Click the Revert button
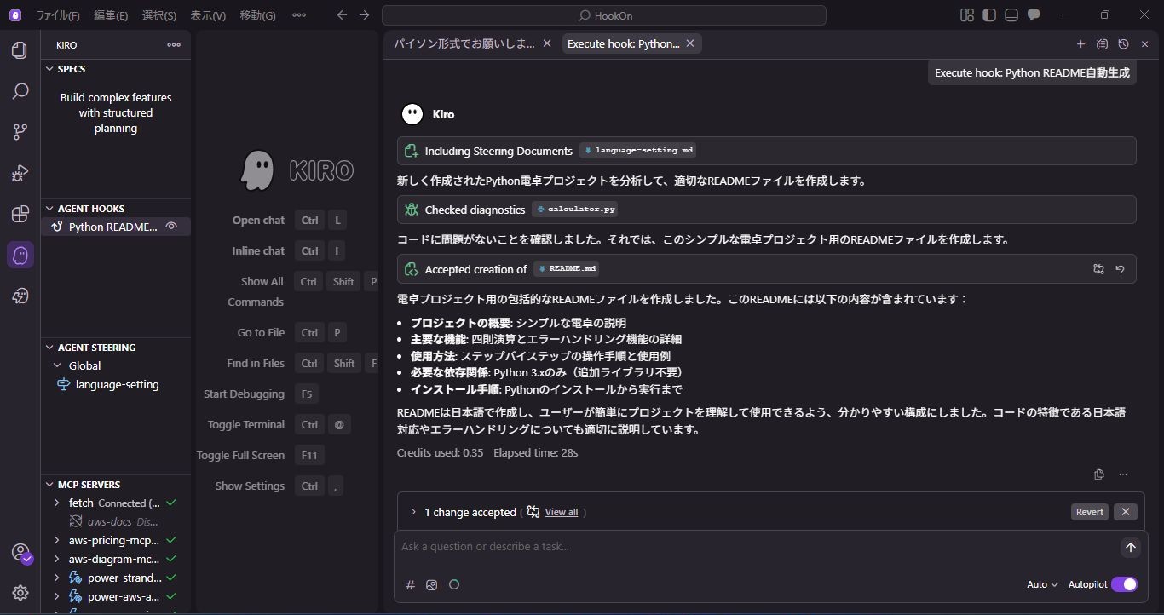The image size is (1164, 615). (x=1089, y=512)
